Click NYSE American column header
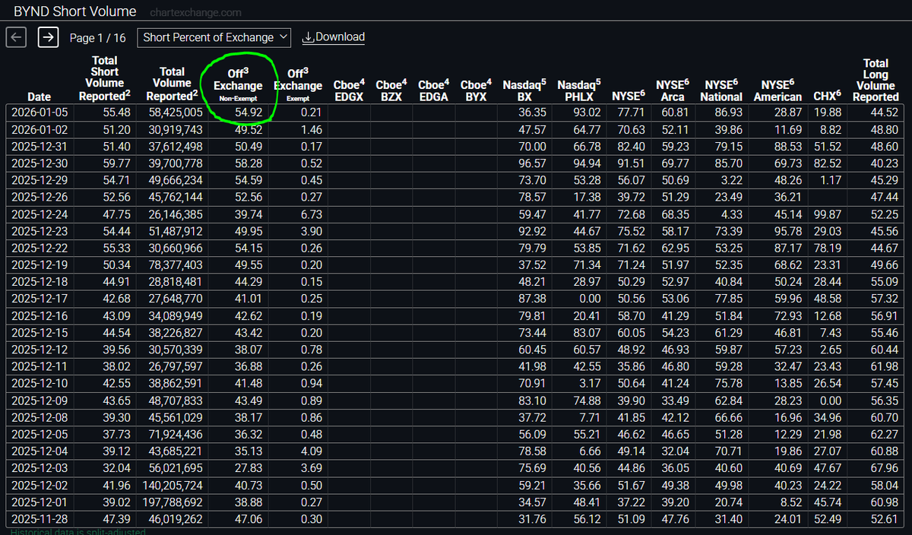 point(777,90)
